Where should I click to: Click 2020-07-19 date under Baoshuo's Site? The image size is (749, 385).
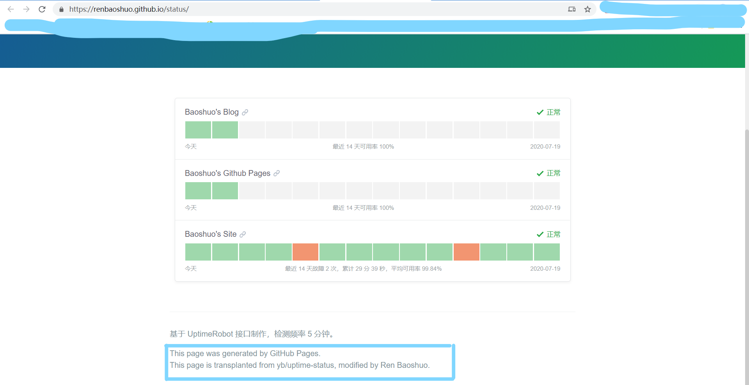pos(545,269)
